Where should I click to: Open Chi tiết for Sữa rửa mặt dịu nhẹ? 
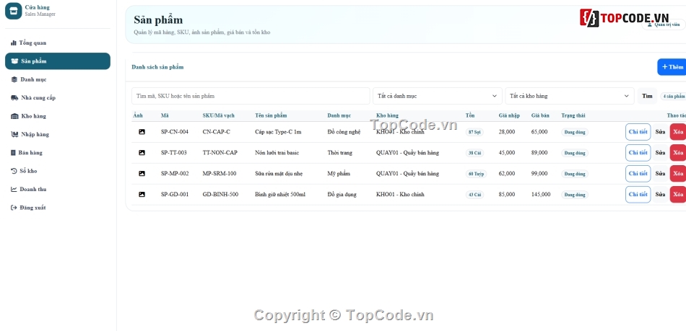[638, 173]
